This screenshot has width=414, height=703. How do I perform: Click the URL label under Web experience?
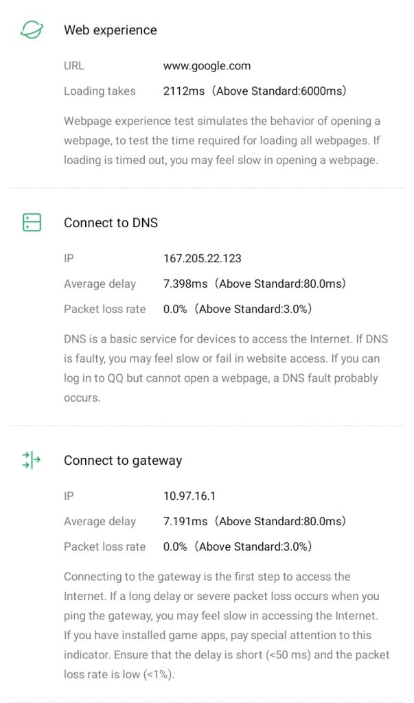point(74,67)
